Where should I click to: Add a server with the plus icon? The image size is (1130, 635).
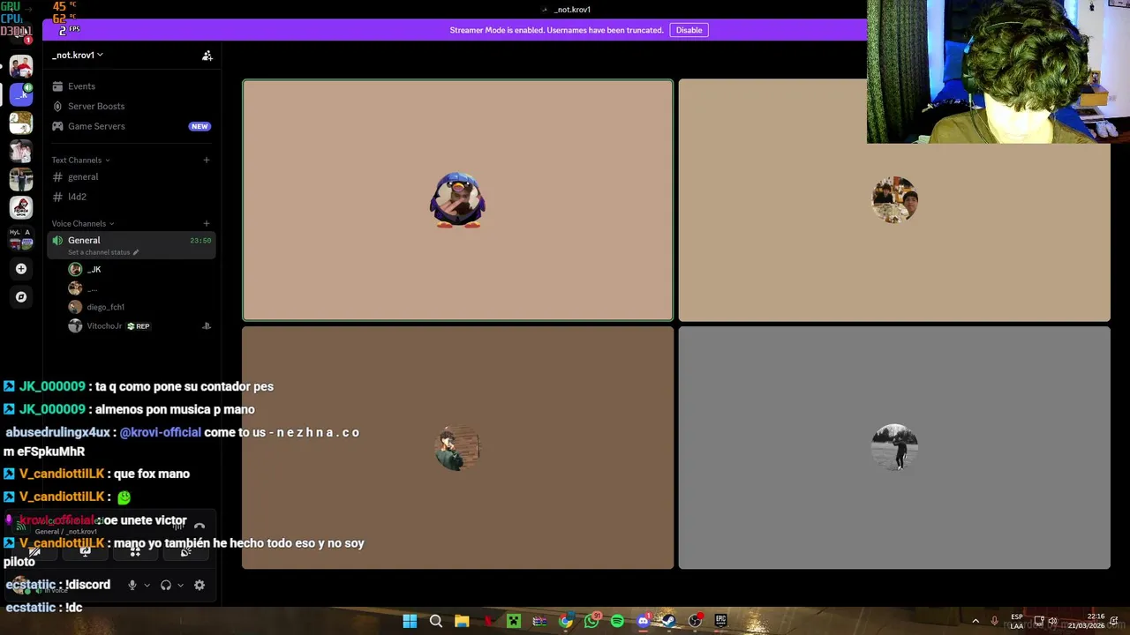21,269
